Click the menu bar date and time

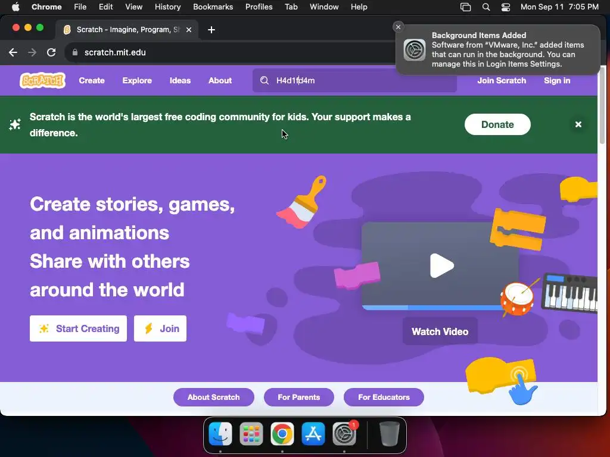[559, 7]
